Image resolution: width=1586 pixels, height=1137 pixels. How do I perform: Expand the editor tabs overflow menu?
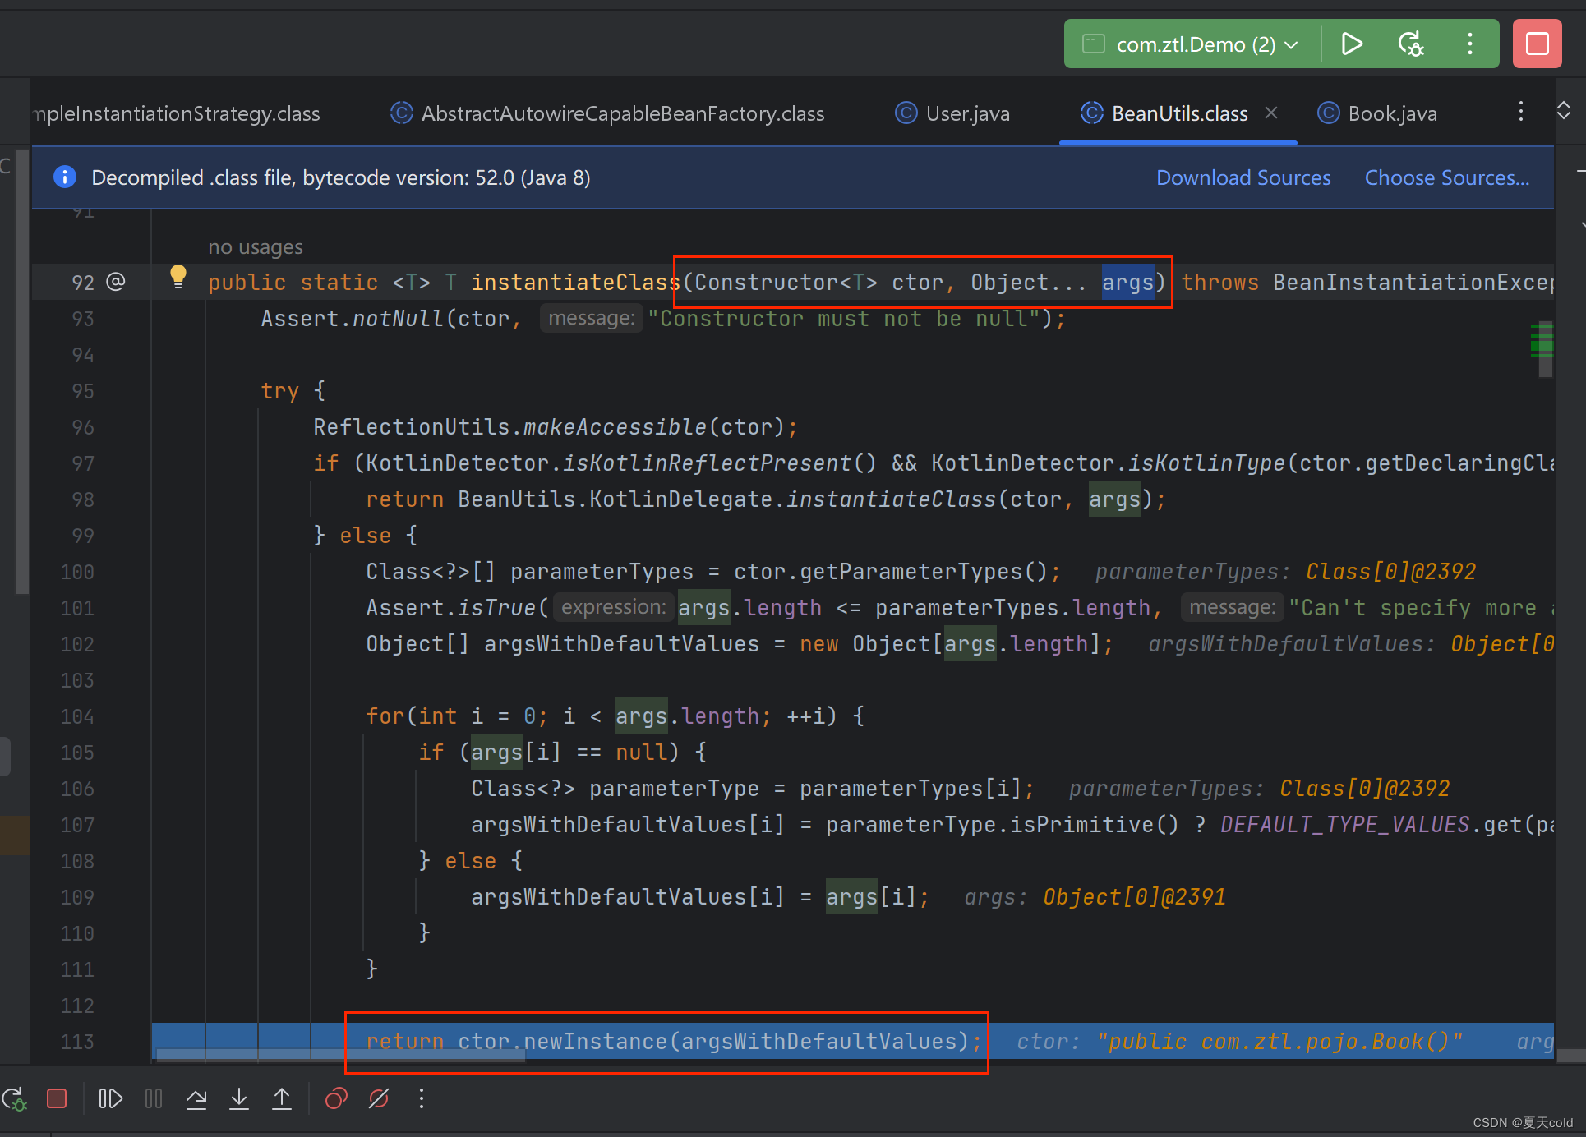(x=1520, y=112)
